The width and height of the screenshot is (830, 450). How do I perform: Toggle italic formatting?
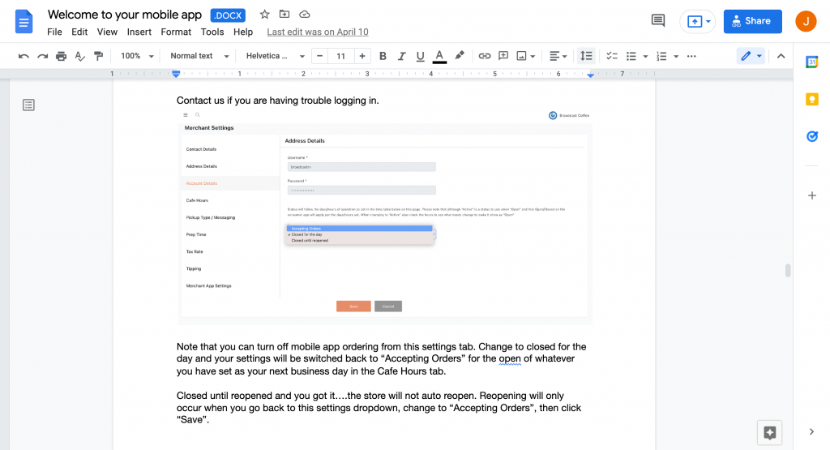coord(401,56)
